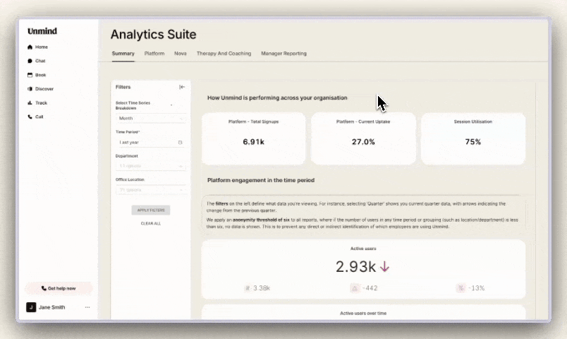The image size is (567, 339).
Task: Open the three-dot menu beside Jane Smith
Action: pos(87,307)
